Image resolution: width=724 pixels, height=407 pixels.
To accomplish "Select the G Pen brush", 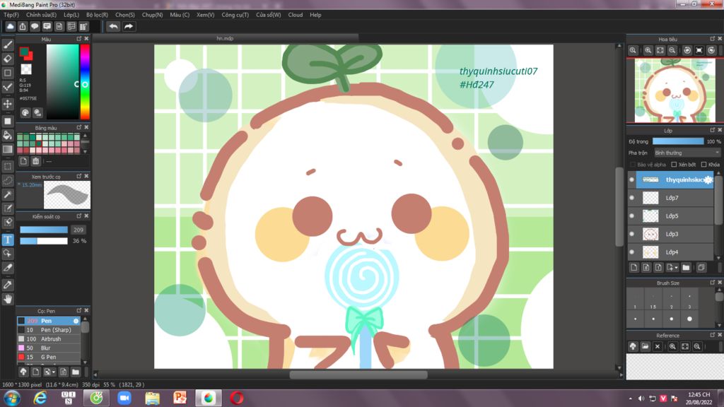I will [49, 357].
